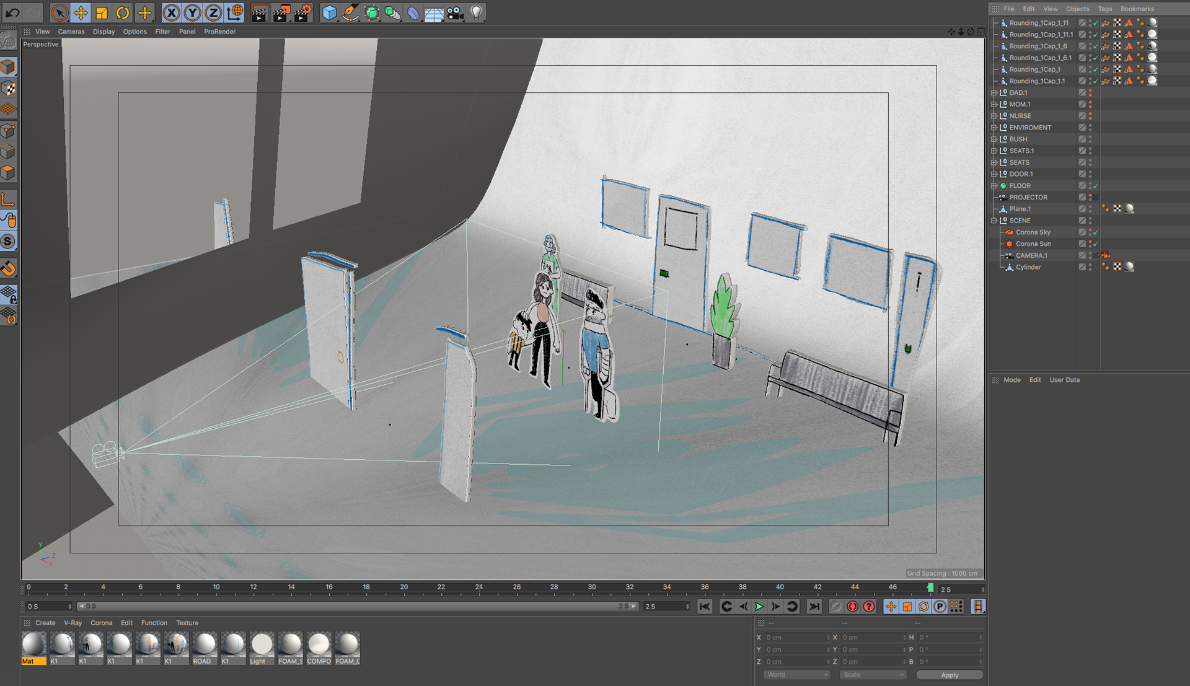This screenshot has width=1190, height=686.
Task: Toggle the Z-axis lock
Action: 213,13
